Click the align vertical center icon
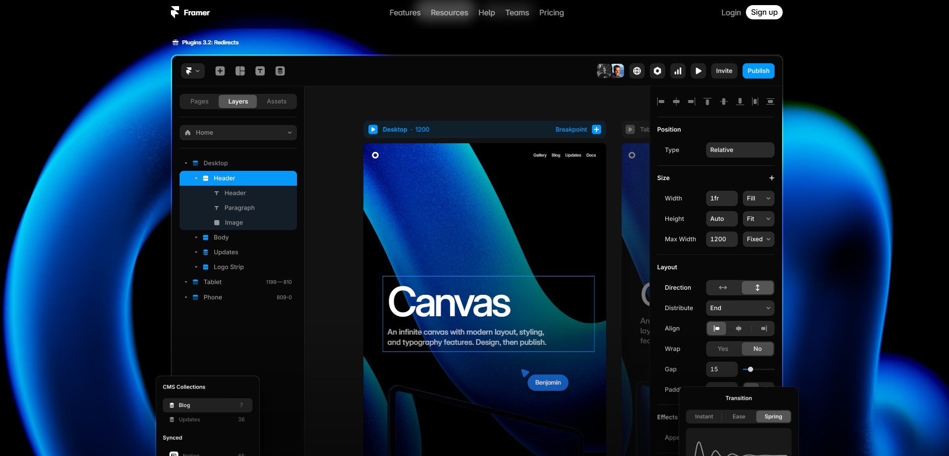 (723, 102)
